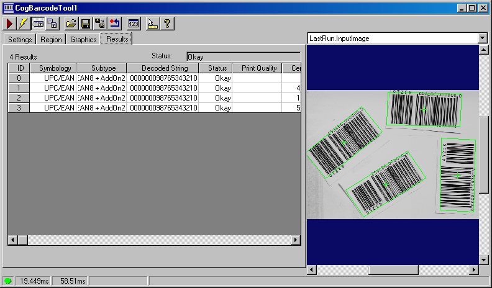This screenshot has width=492, height=288.
Task: Click the image display scroll right arrow
Action: pos(474,269)
